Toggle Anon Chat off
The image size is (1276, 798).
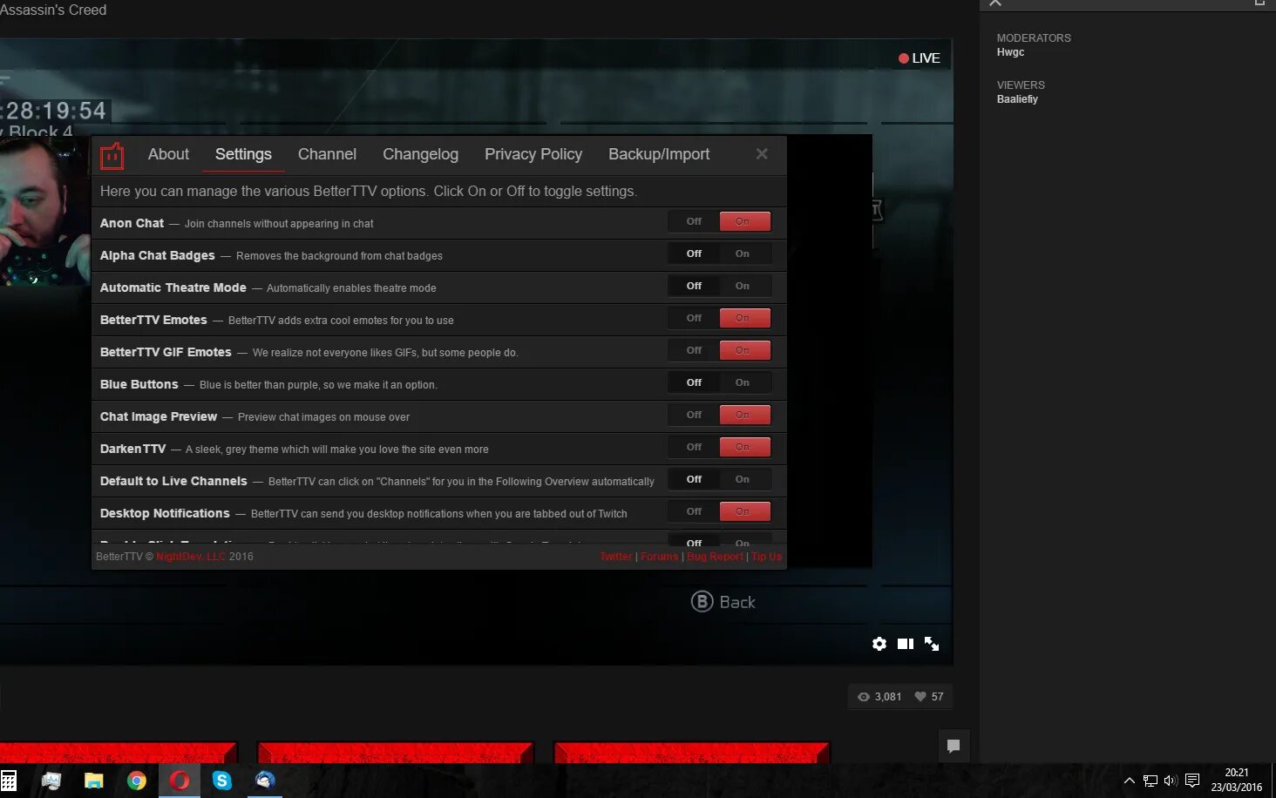tap(691, 221)
